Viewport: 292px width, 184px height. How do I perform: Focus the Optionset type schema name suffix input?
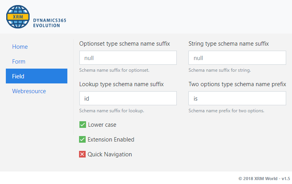pyautogui.click(x=128, y=58)
